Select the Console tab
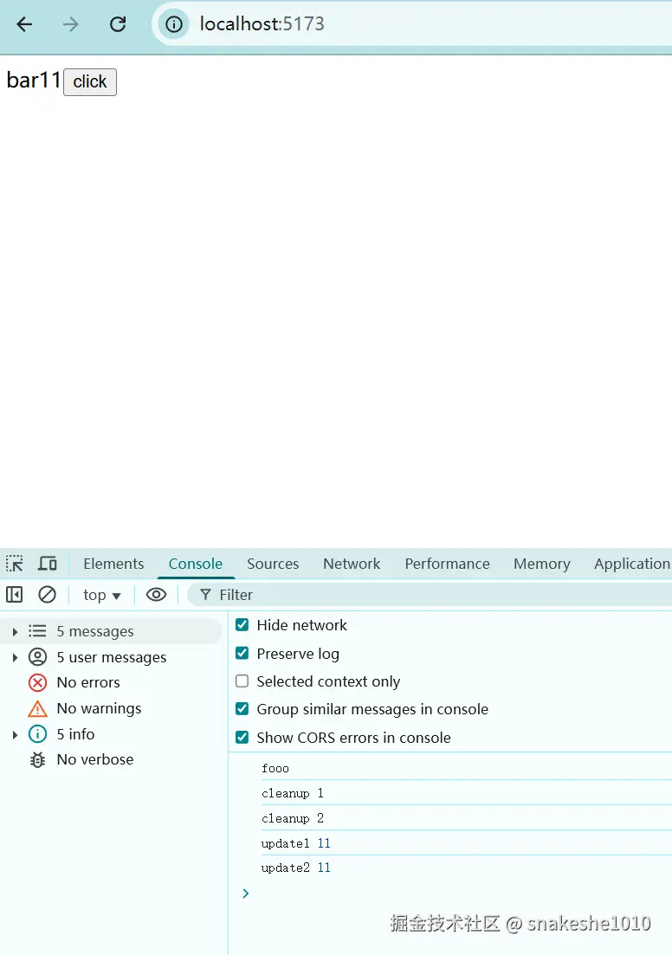The image size is (672, 955). tap(196, 564)
